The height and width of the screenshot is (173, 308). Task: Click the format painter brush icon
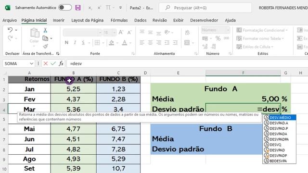(45, 46)
